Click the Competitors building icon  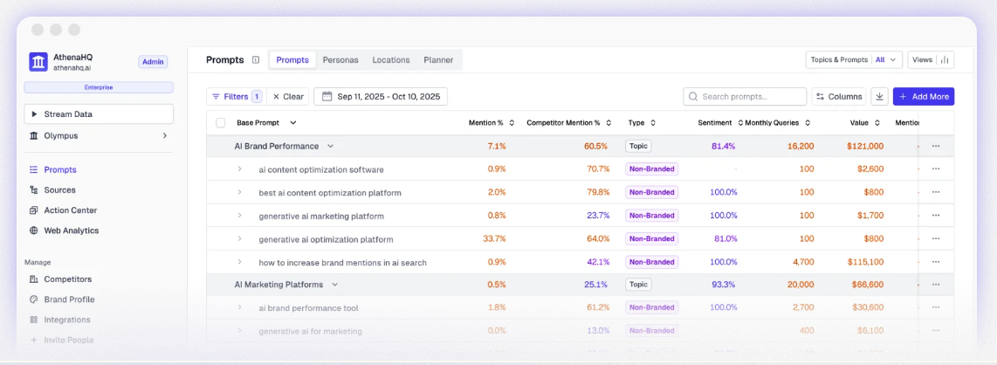coord(34,279)
